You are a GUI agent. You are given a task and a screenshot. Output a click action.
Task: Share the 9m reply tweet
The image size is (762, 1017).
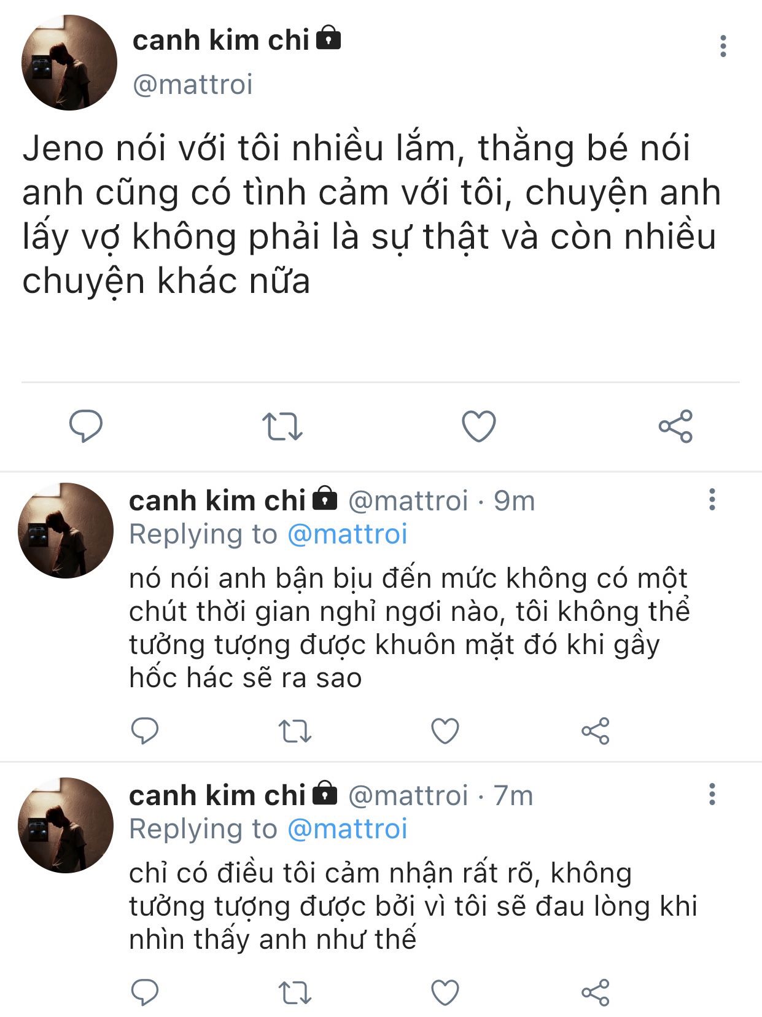point(595,731)
